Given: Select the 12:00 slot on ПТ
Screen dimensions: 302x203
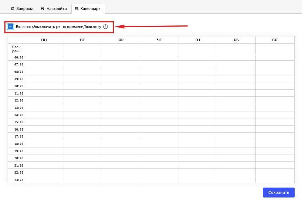Looking at the screenshot, I should click(198, 100).
